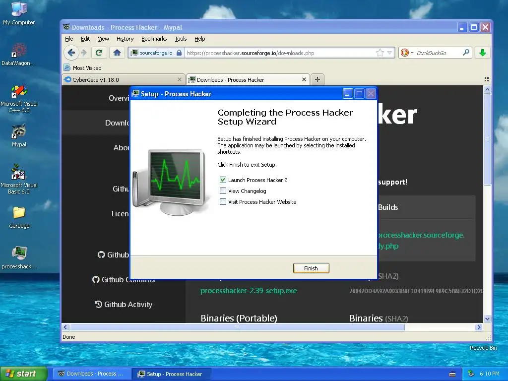The width and height of the screenshot is (508, 381).
Task: Click the vertical scrollbar up arrow
Action: (487, 90)
